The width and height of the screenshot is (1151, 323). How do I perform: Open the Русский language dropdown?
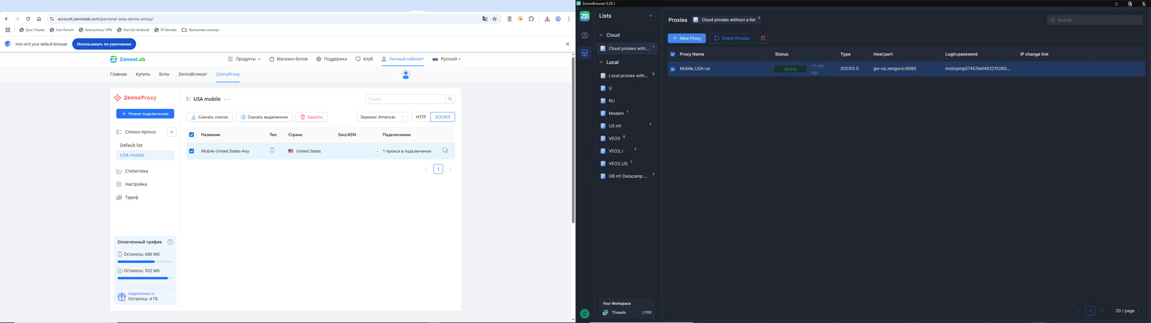point(447,59)
